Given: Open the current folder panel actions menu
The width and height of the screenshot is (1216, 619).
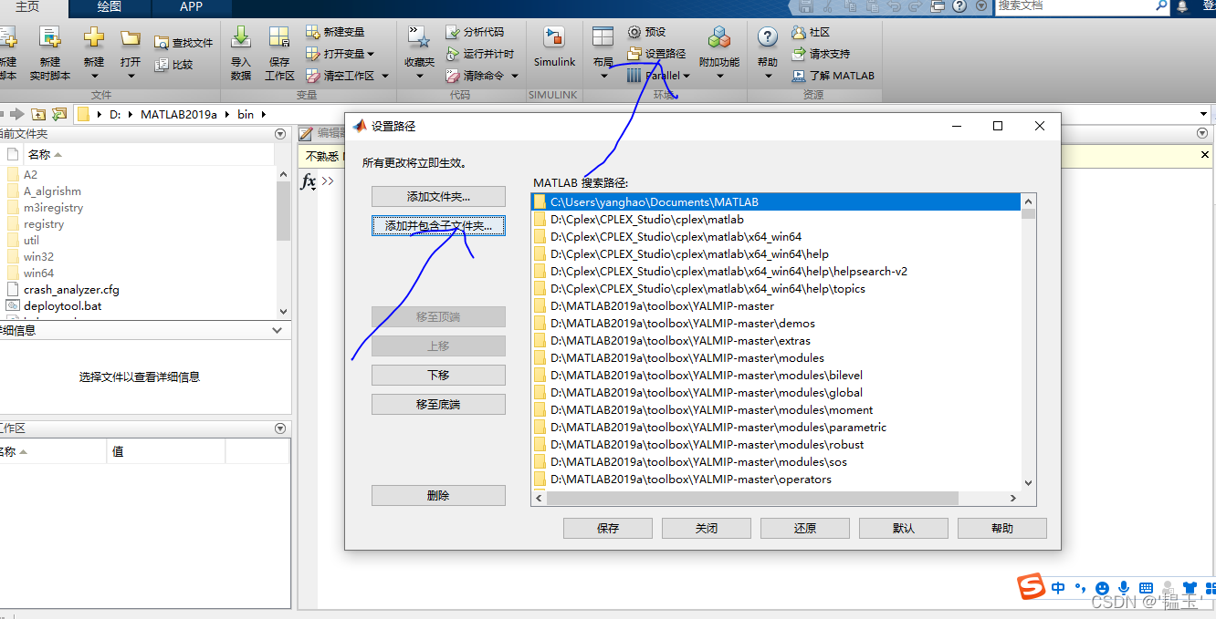Looking at the screenshot, I should click(280, 134).
